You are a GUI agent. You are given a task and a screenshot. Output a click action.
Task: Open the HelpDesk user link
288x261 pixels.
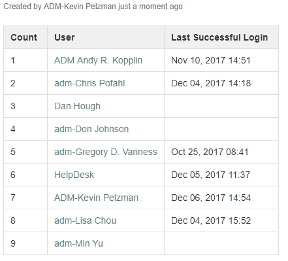(74, 175)
